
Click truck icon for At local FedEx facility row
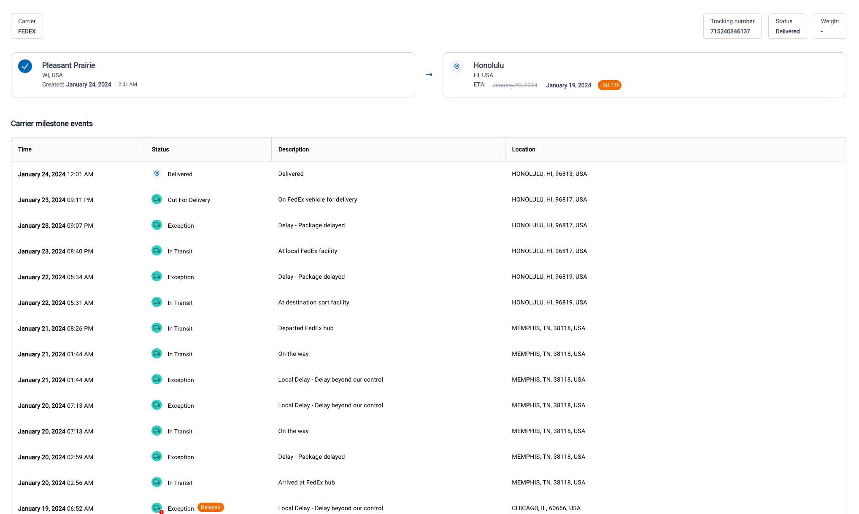[157, 250]
